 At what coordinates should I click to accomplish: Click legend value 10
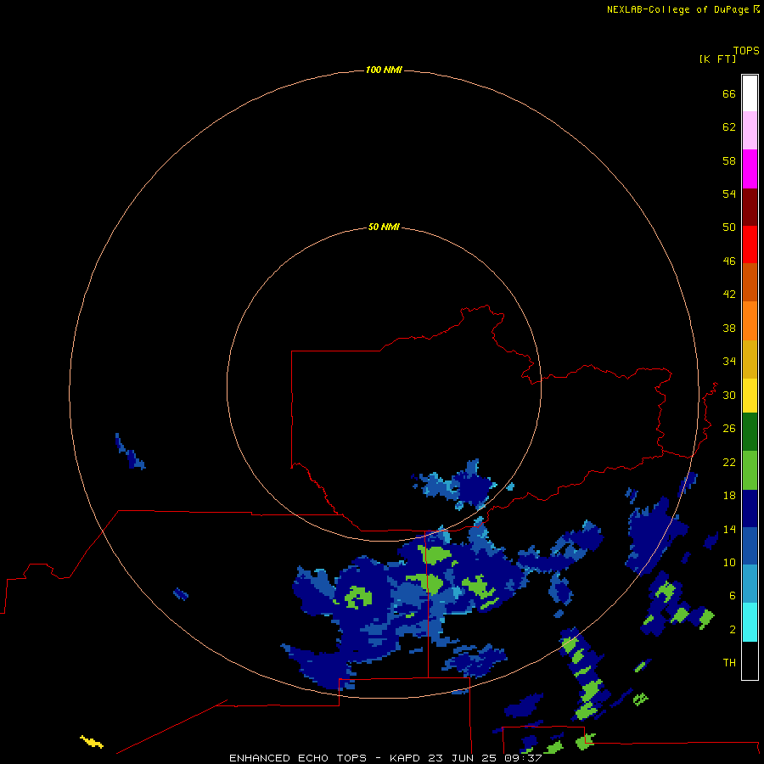click(x=729, y=562)
